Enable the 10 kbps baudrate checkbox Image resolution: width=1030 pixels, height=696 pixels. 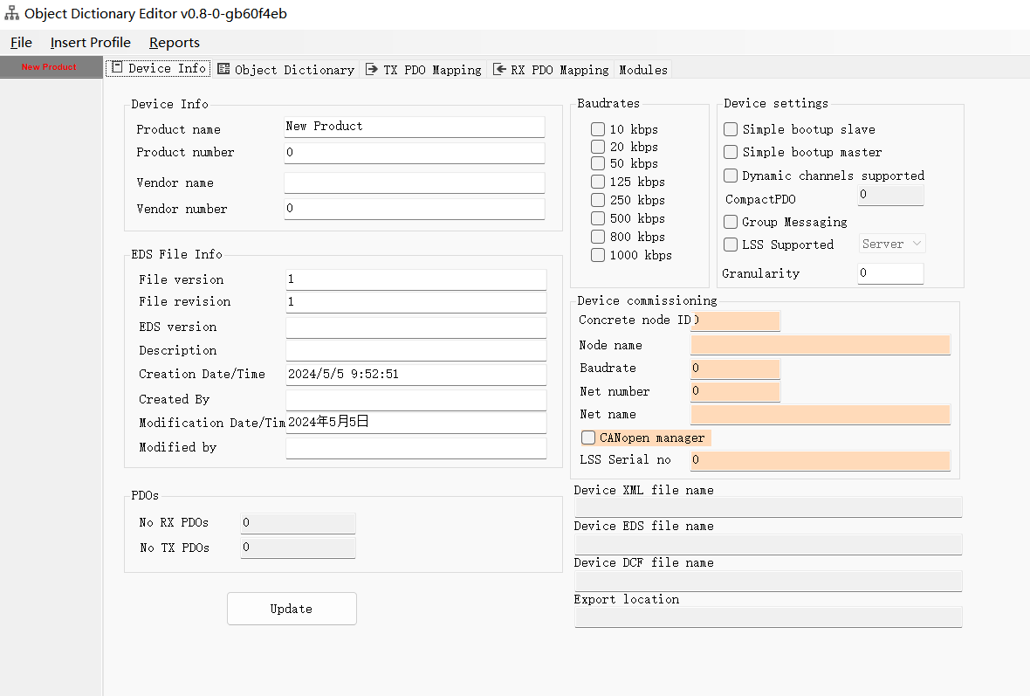[x=598, y=128]
